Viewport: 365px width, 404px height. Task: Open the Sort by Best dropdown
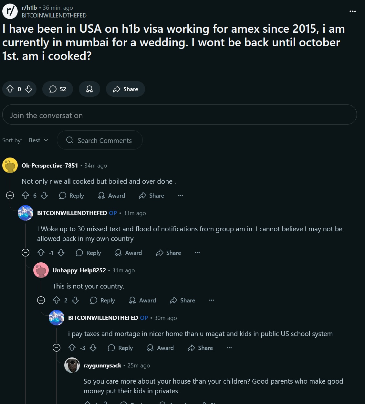click(38, 140)
